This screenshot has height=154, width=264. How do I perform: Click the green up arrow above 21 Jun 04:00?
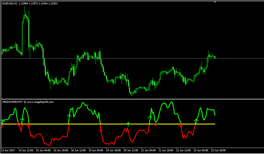(150, 117)
